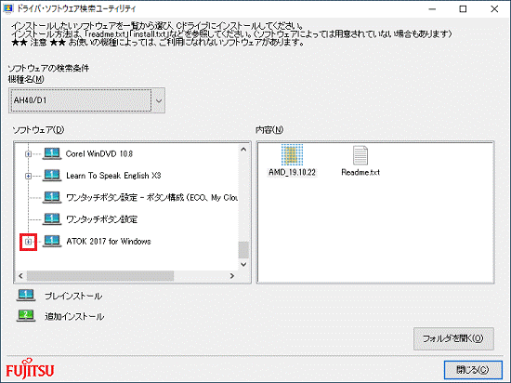Screen dimensions: 511x383
Task: Select Learn To Speak English X3 entry
Action: pos(113,176)
